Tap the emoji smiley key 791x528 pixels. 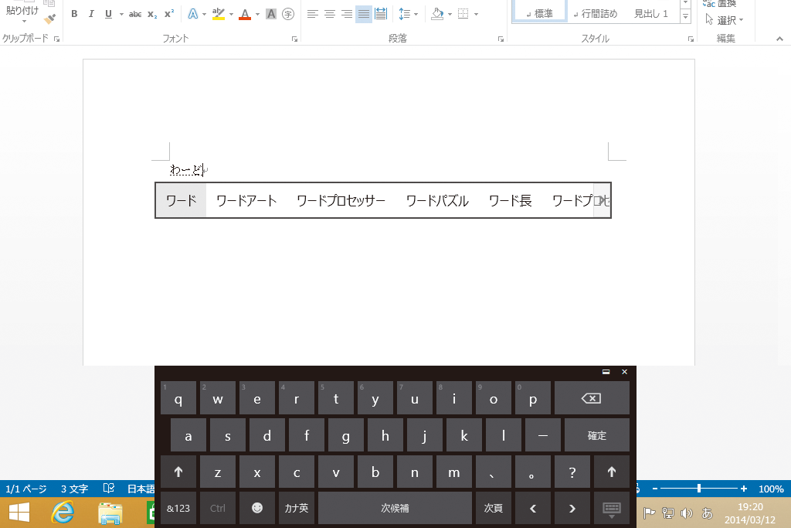point(257,508)
